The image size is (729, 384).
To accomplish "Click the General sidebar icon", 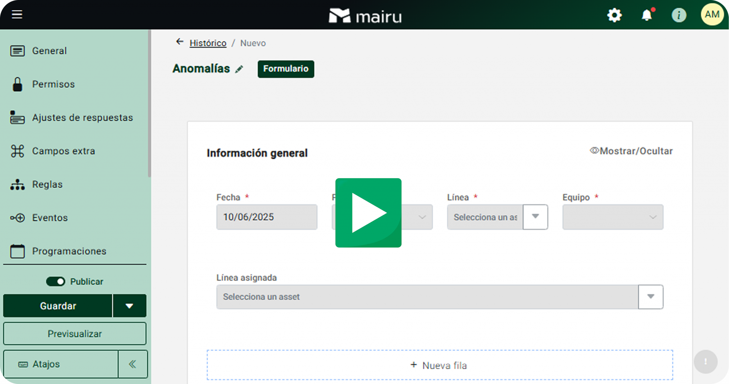I will click(x=17, y=51).
